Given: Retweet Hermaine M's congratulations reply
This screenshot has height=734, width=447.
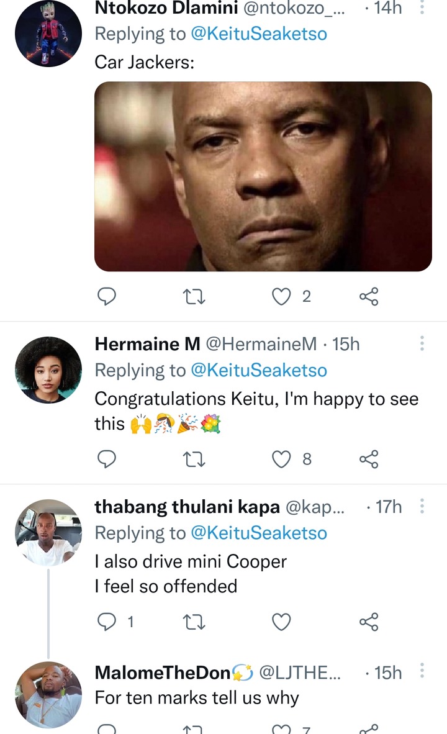Looking at the screenshot, I should [x=193, y=460].
